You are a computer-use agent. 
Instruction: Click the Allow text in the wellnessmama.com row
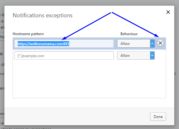tap(125, 44)
